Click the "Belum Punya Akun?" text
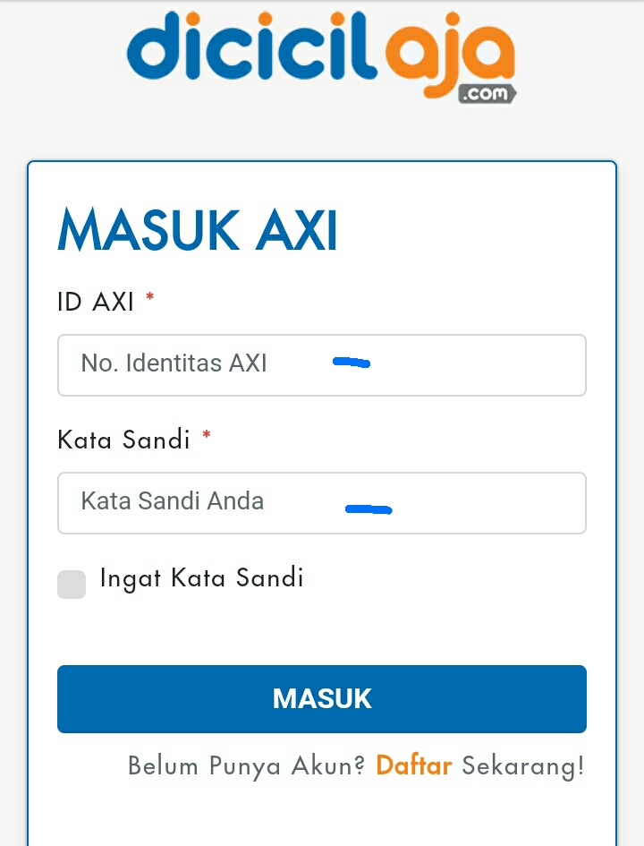 [x=248, y=766]
